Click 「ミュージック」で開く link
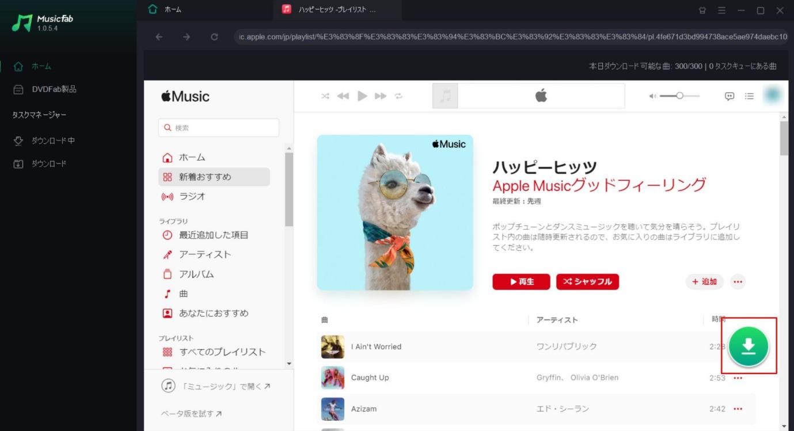794x431 pixels. (216, 386)
